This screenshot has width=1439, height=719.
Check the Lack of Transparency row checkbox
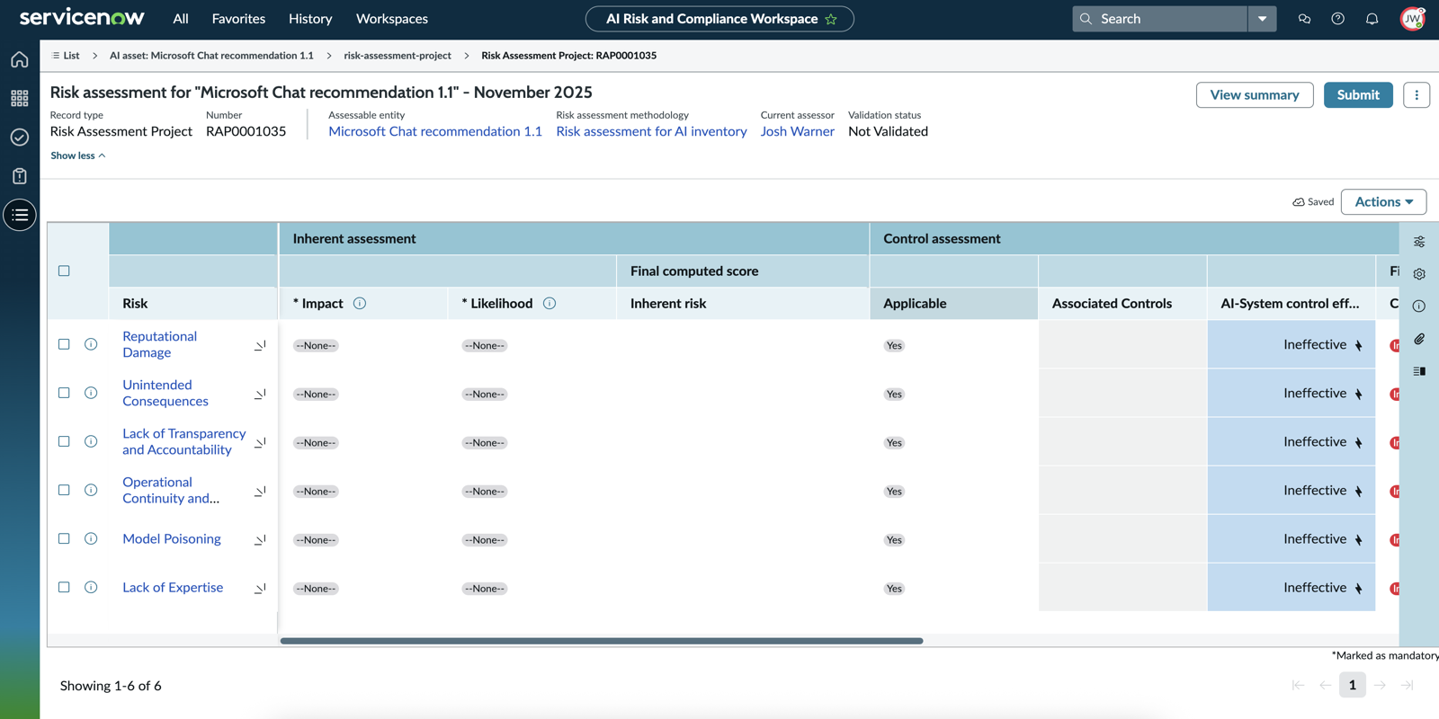pos(64,441)
